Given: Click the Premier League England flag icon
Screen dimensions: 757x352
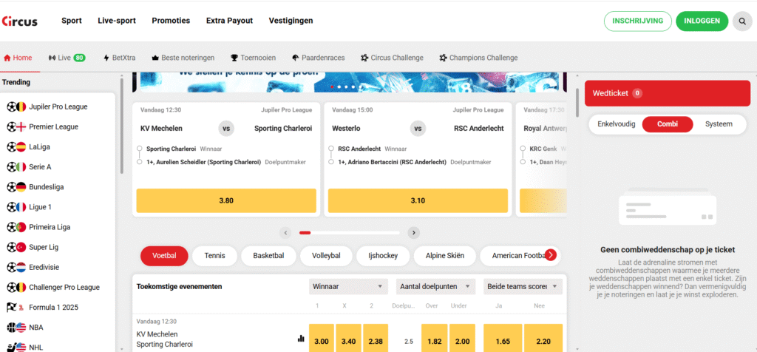Looking at the screenshot, I should point(21,127).
